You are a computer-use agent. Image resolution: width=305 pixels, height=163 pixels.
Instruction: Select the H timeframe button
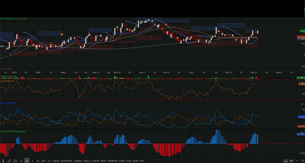click(27, 161)
